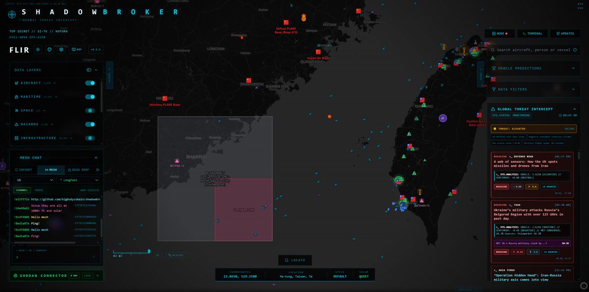Click the left LAYERS side collapse tab

coord(110,76)
